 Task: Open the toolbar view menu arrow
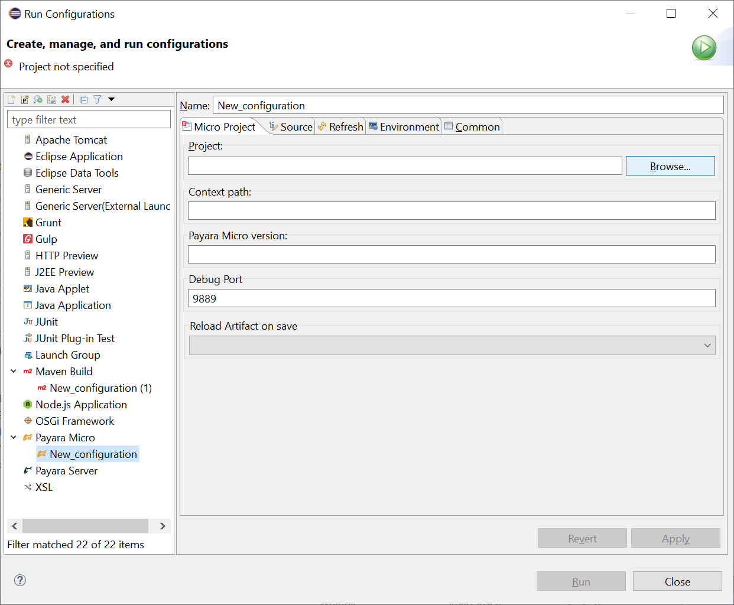(x=111, y=100)
